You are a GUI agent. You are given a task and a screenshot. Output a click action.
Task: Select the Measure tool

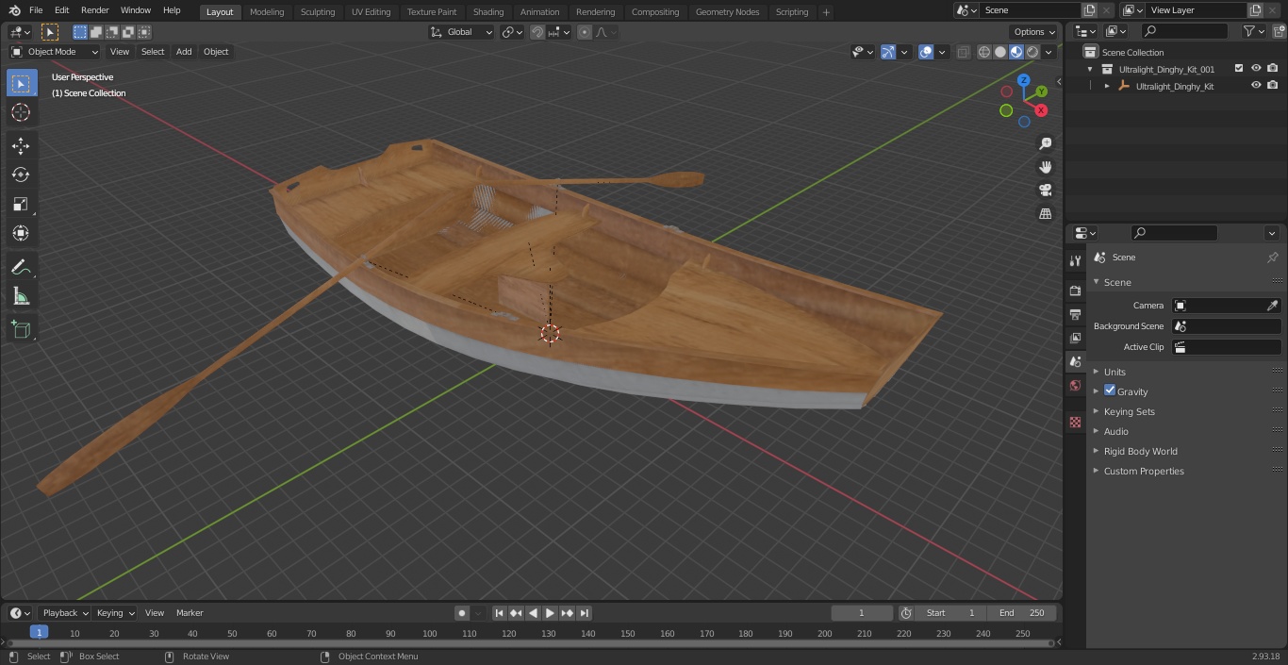(x=21, y=296)
